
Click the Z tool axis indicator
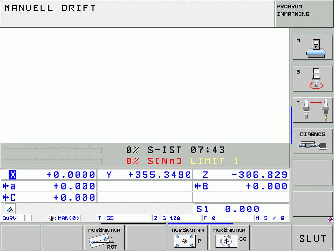(x=155, y=218)
